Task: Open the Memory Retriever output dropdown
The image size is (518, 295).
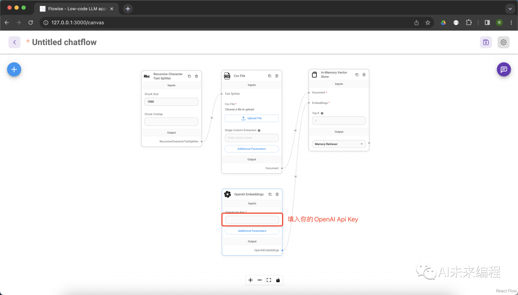Action: (x=339, y=144)
